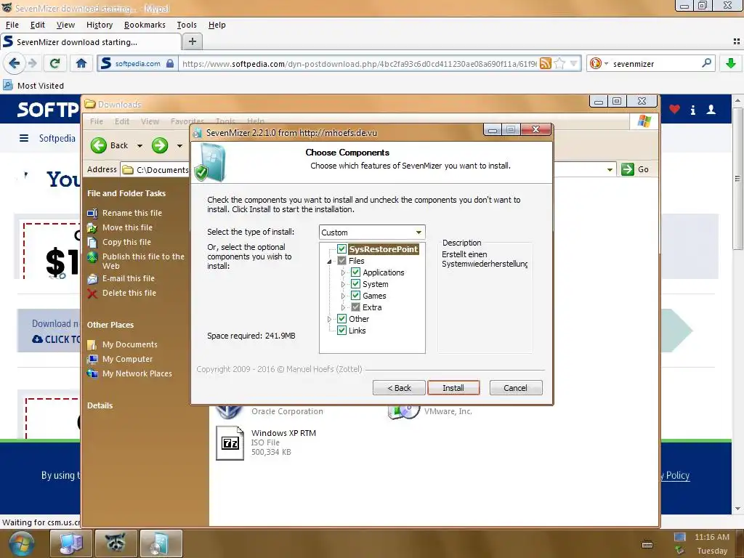Cancel the SevenMizer installation
The image size is (744, 558).
pyautogui.click(x=515, y=388)
